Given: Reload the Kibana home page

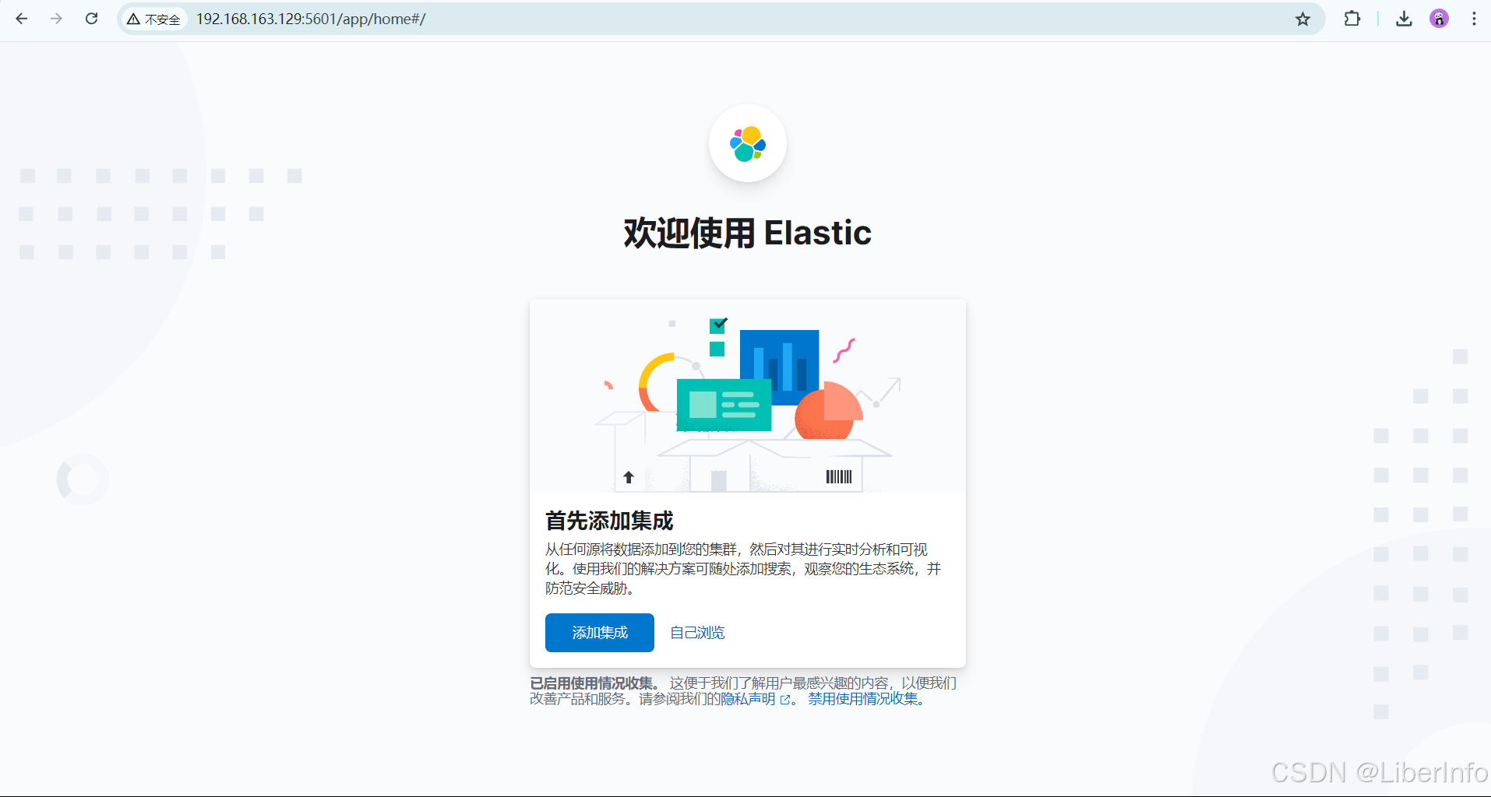Looking at the screenshot, I should pos(91,19).
